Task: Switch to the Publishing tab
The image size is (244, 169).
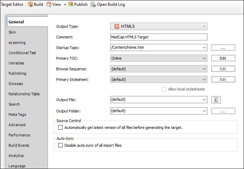Action: tap(17, 73)
